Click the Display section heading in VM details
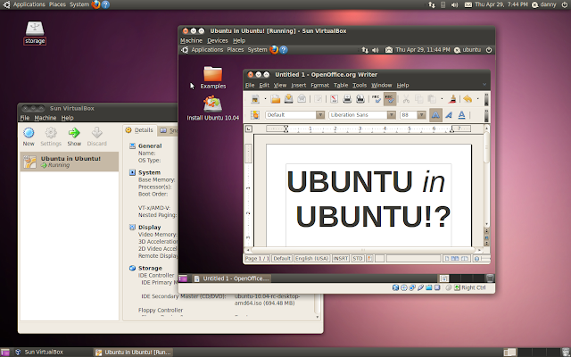The height and width of the screenshot is (357, 571). coord(149,228)
